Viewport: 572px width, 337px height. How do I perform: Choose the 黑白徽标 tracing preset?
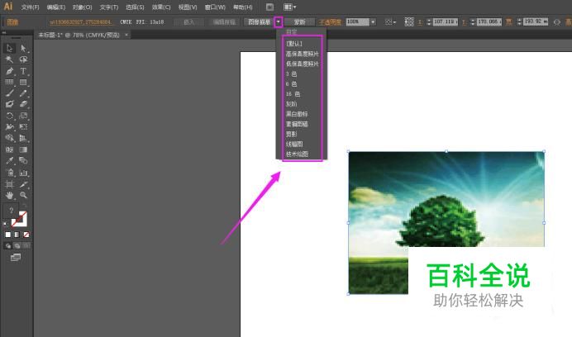coord(297,113)
